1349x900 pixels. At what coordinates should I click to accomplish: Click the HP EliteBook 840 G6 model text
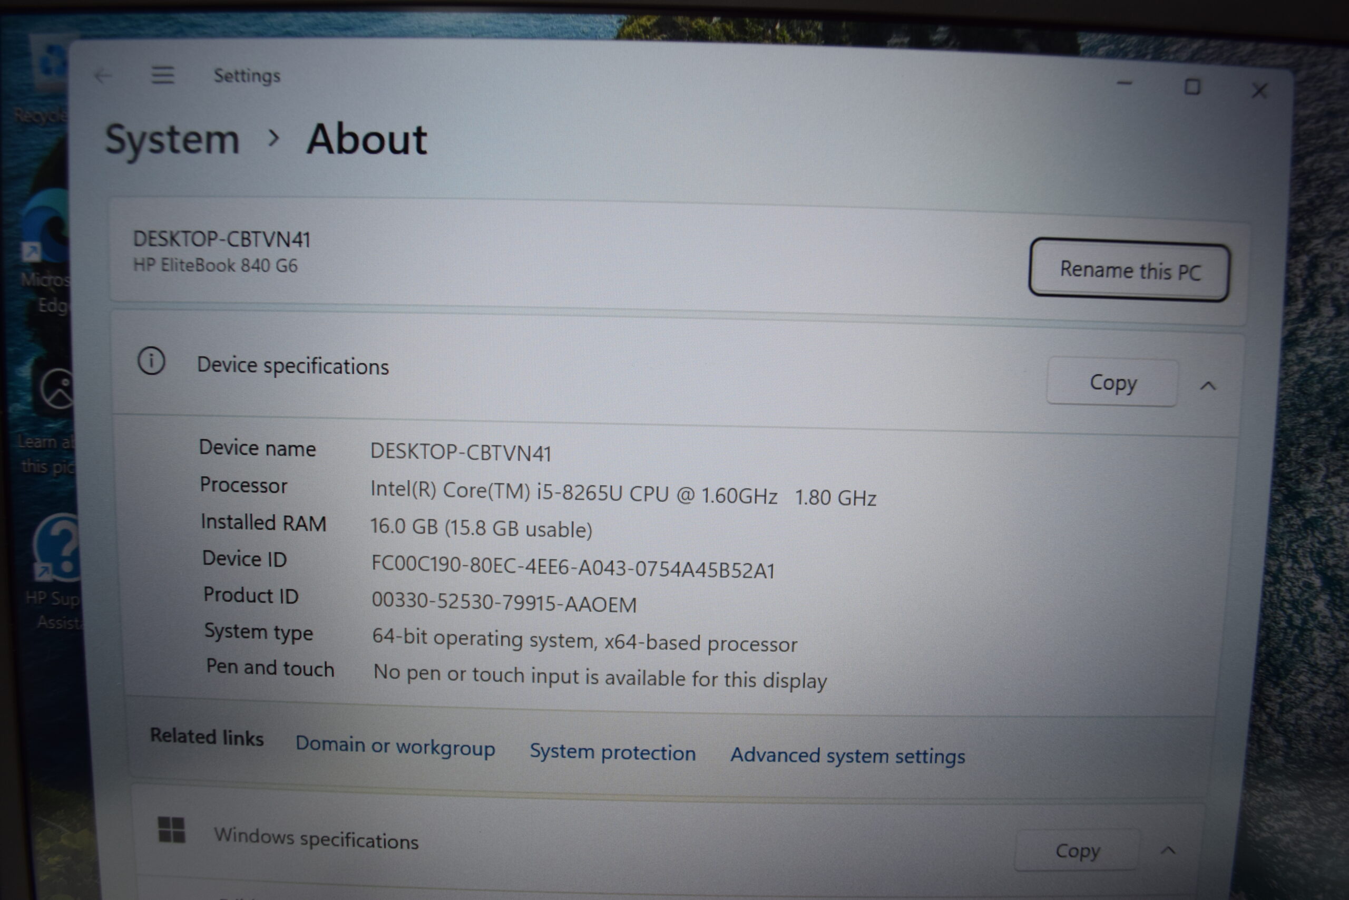pyautogui.click(x=215, y=265)
